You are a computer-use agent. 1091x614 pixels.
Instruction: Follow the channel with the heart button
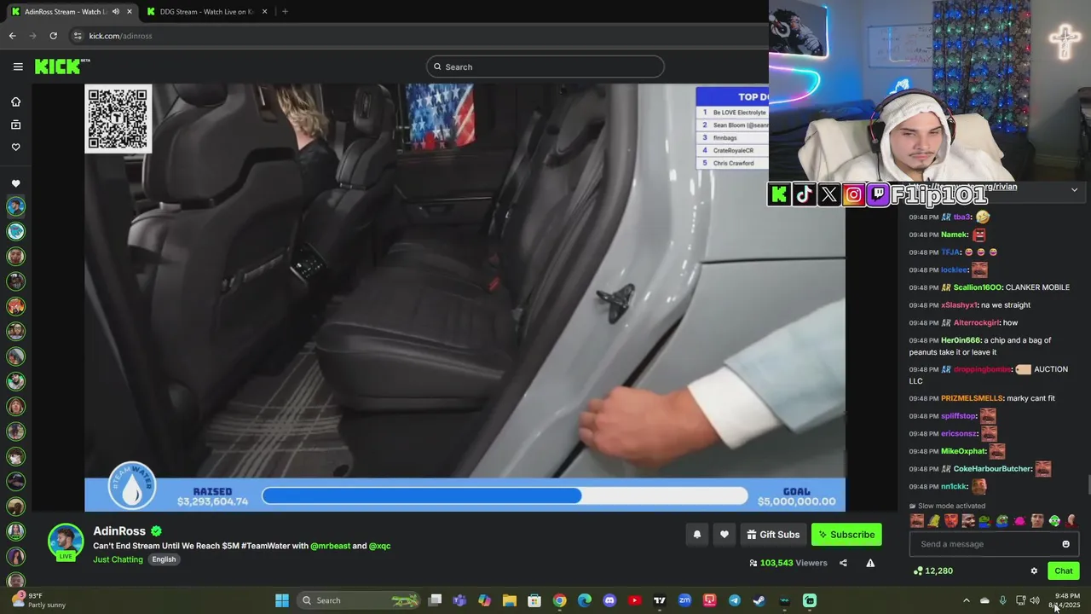click(x=724, y=535)
